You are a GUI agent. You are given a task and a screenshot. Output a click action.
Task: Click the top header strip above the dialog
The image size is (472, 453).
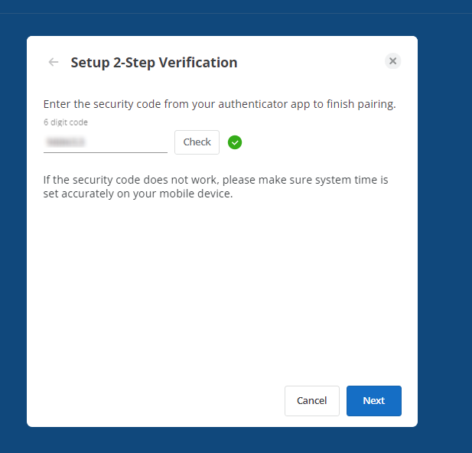click(x=236, y=6)
